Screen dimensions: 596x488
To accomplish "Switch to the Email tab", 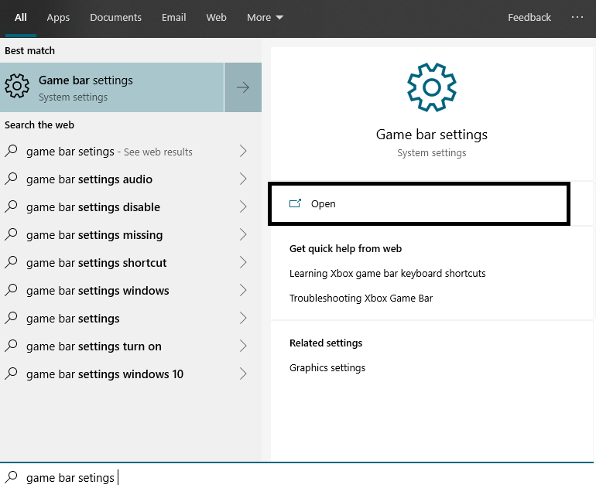I will [173, 18].
